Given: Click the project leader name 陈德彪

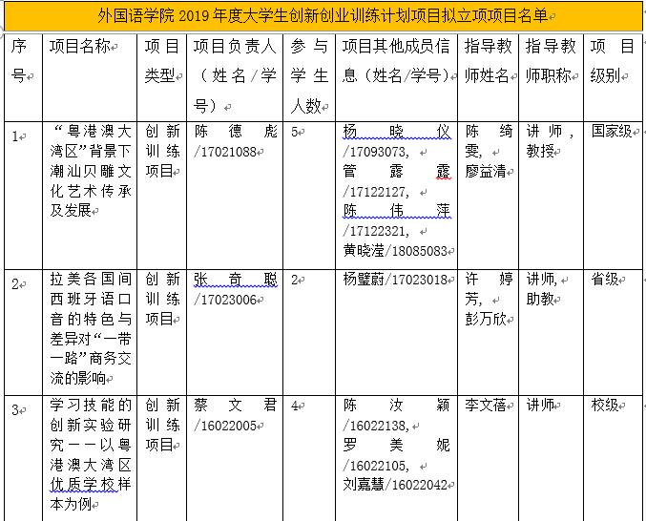Looking at the screenshot, I should (235, 132).
